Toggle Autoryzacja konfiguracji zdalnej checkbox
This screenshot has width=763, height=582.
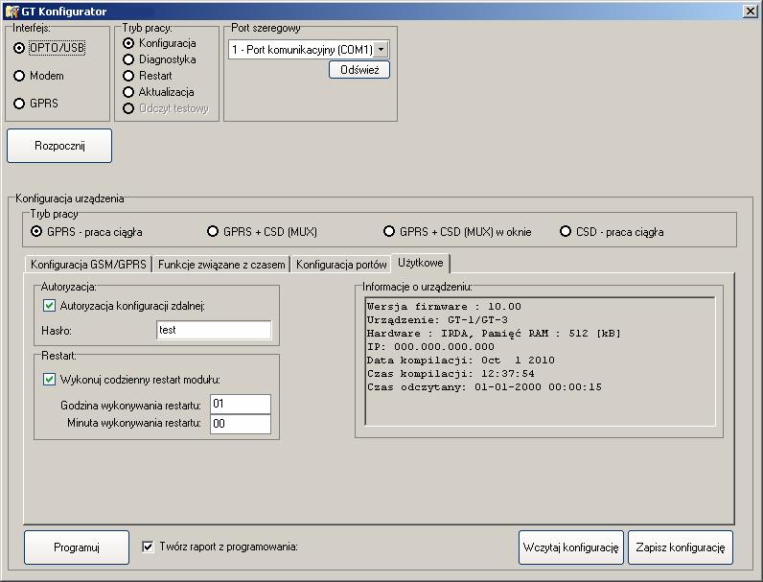click(49, 306)
